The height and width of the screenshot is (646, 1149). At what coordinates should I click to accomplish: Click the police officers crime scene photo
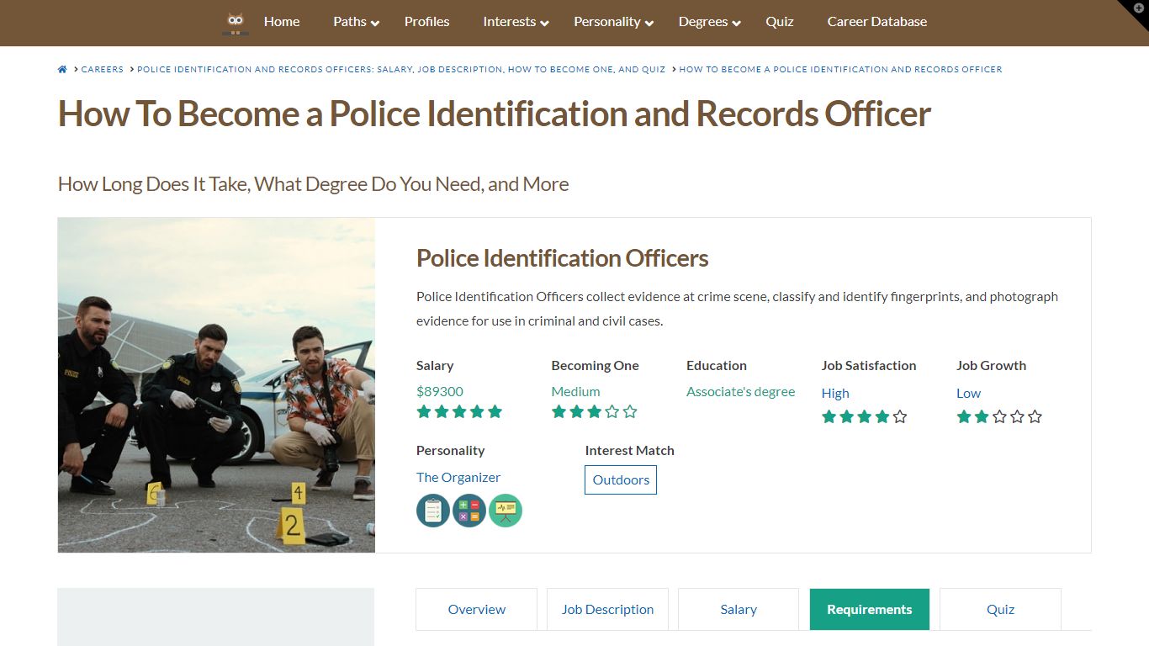216,385
